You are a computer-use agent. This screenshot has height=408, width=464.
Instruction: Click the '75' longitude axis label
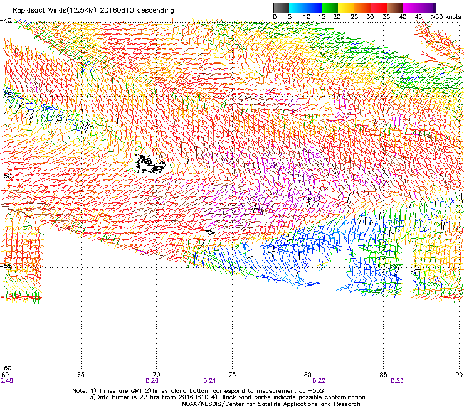click(x=232, y=375)
